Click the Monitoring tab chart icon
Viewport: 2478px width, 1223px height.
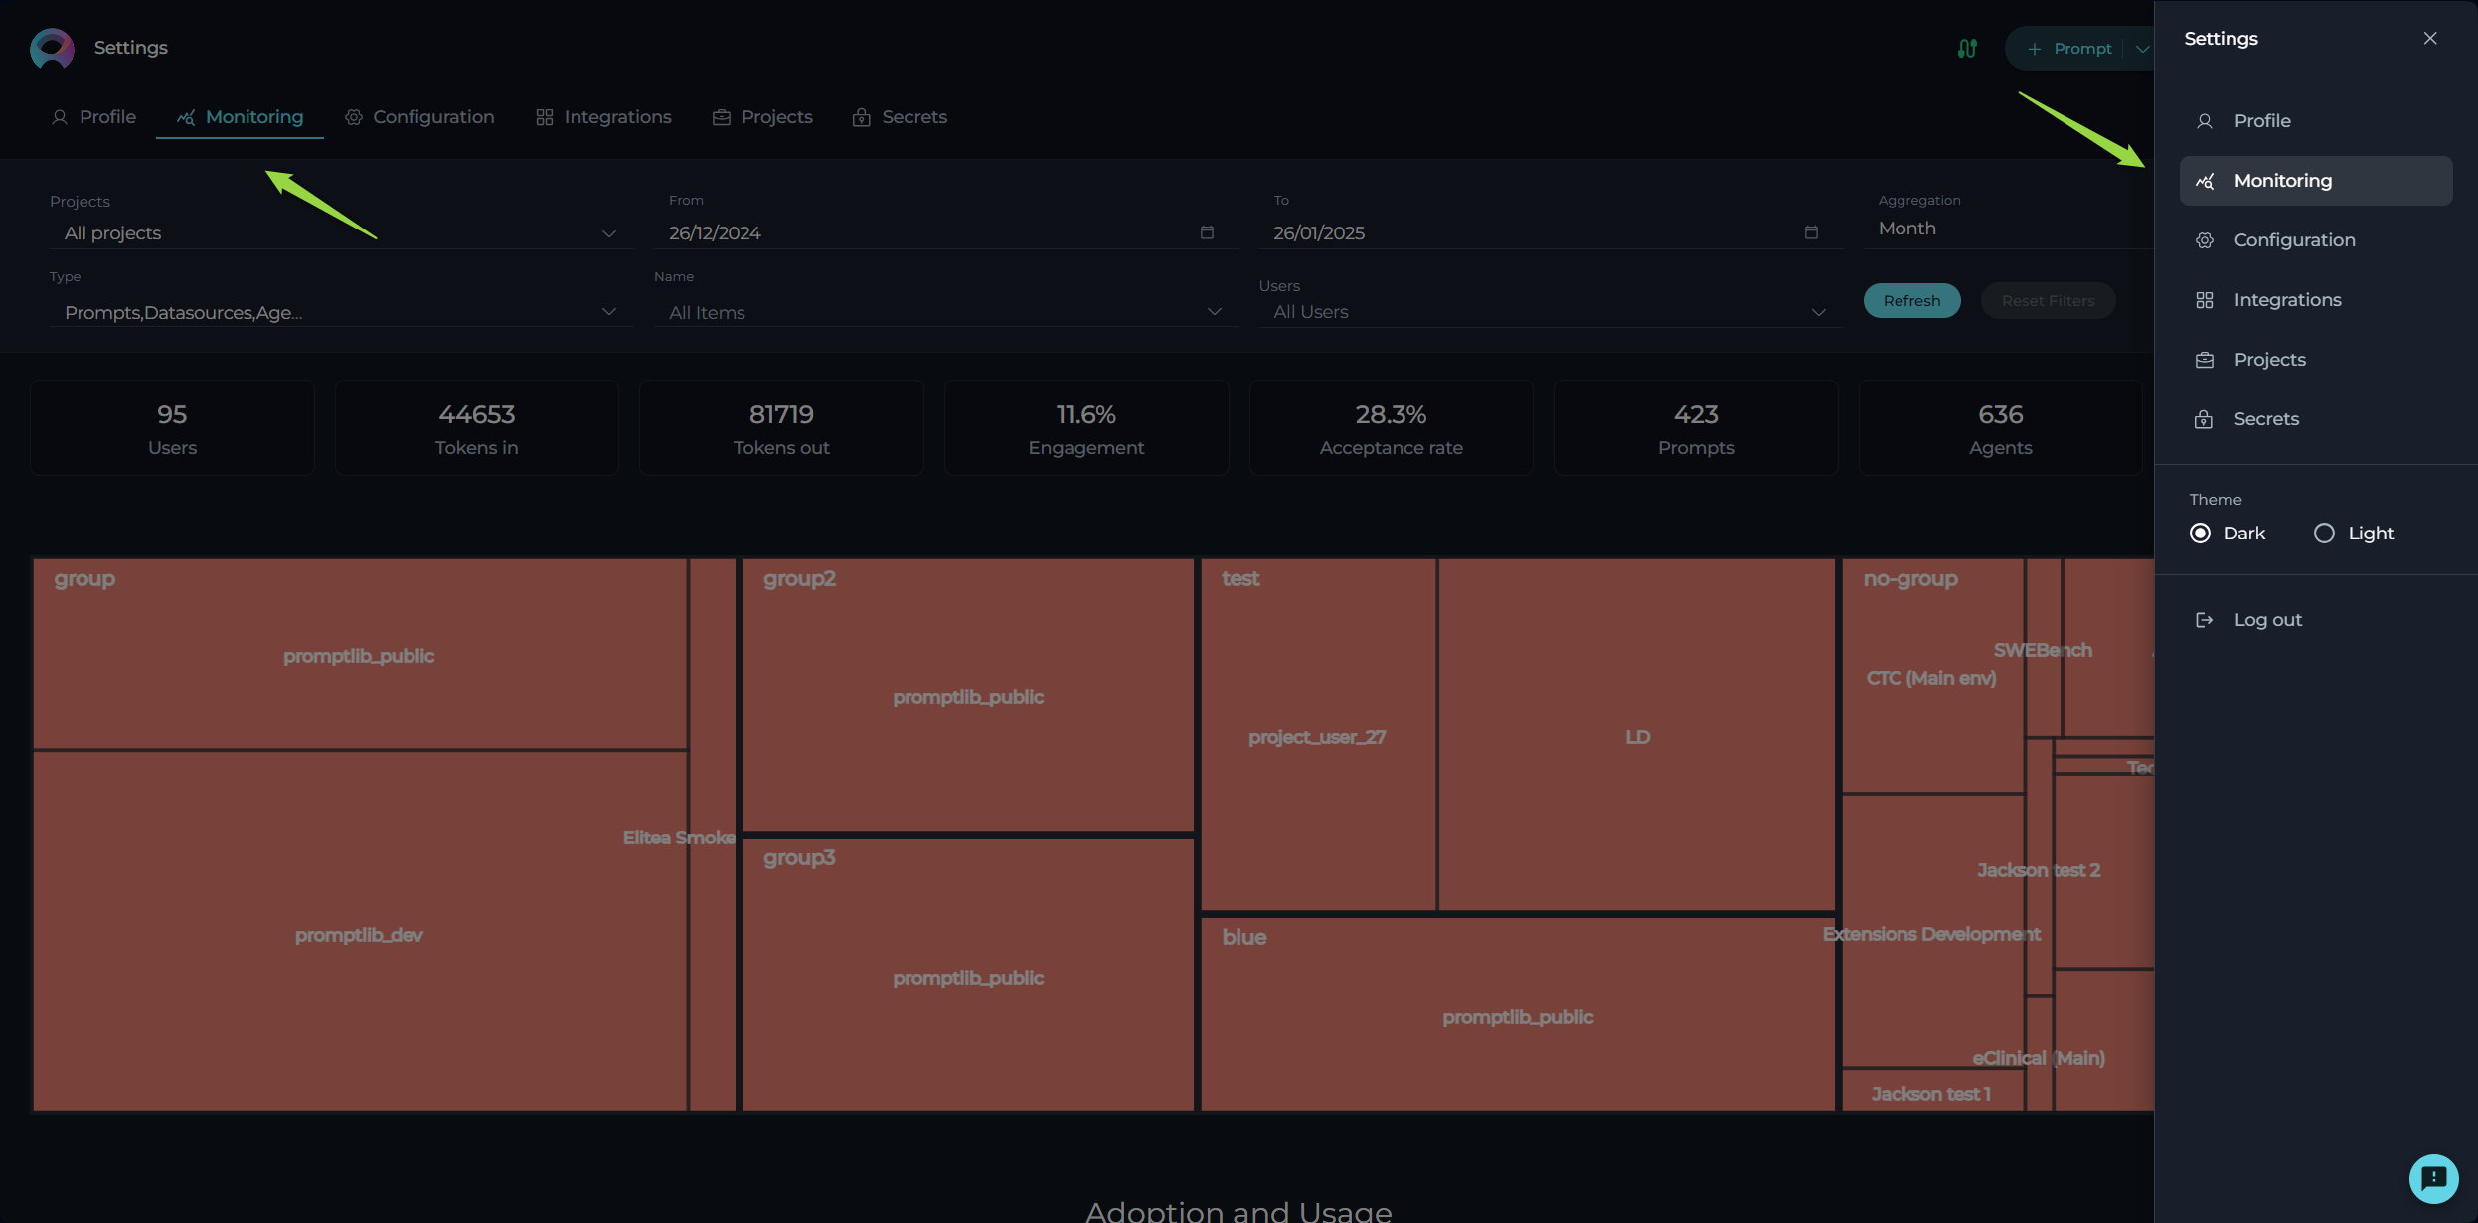click(186, 117)
